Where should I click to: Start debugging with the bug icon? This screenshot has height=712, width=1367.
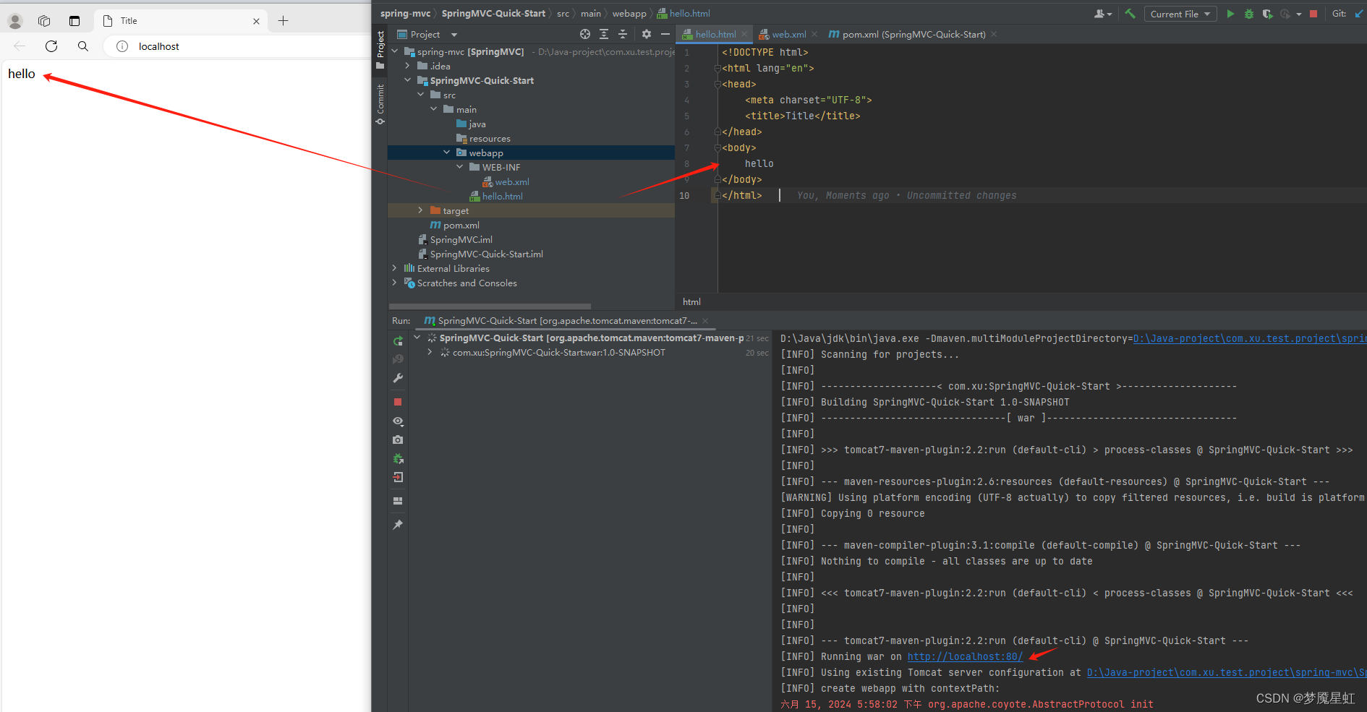tap(1249, 14)
